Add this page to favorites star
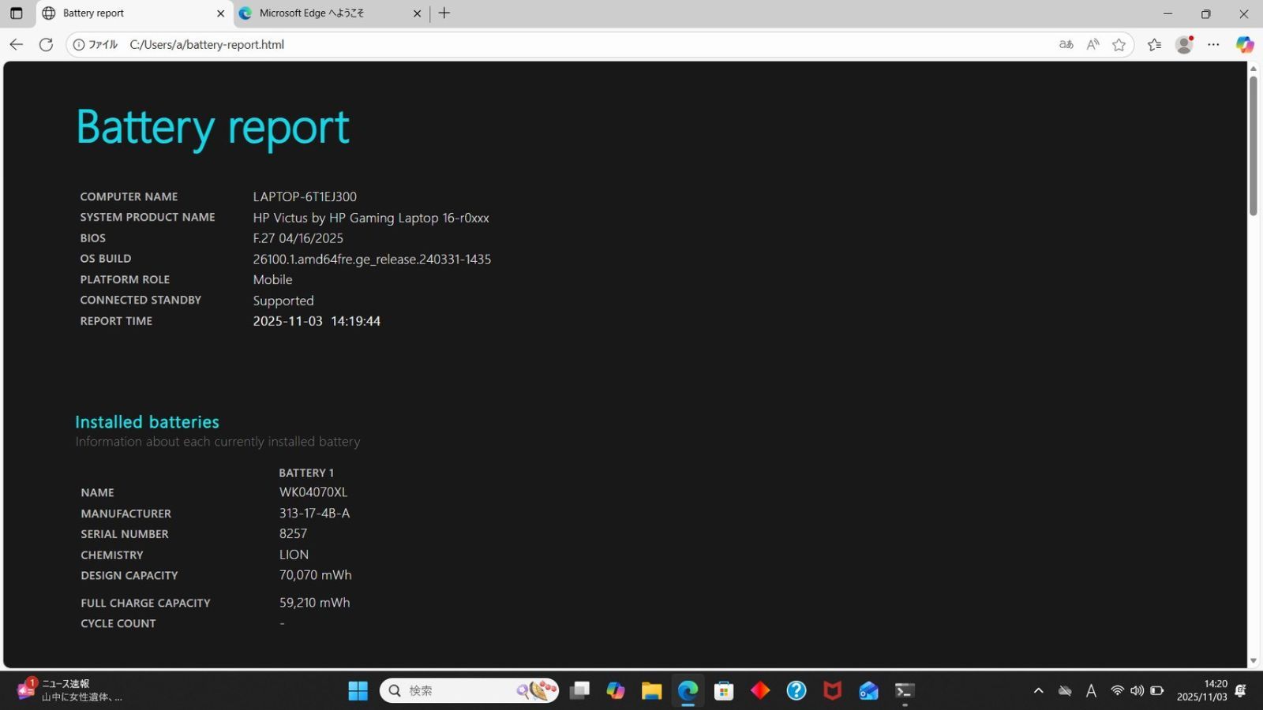This screenshot has height=710, width=1263. (x=1119, y=45)
